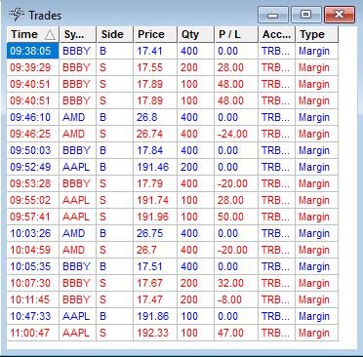Click price 17.51 cell
The width and height of the screenshot is (363, 357).
pyautogui.click(x=155, y=266)
